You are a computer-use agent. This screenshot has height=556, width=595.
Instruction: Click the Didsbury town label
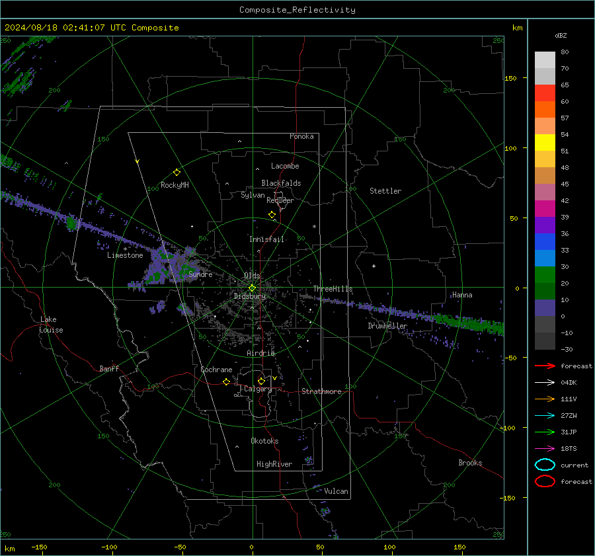pos(250,296)
